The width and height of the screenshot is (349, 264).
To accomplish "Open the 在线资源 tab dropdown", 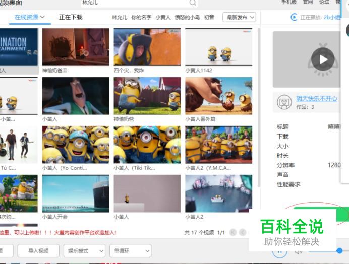I will 30,17.
